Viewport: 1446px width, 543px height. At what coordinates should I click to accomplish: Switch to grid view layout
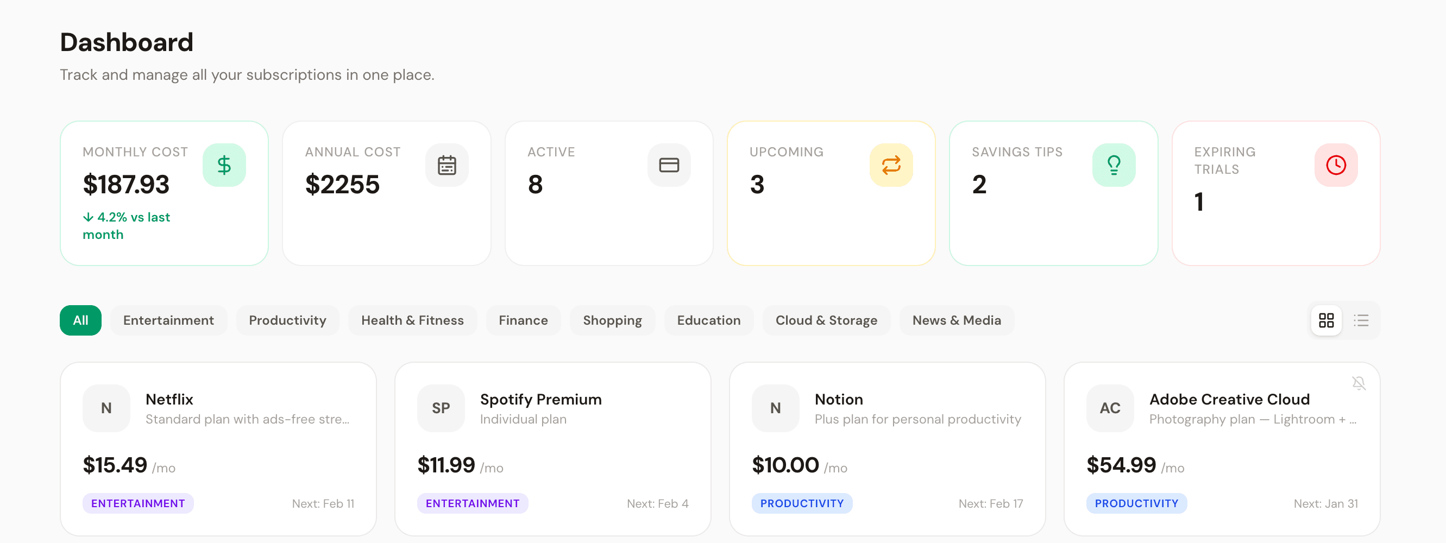(1326, 320)
